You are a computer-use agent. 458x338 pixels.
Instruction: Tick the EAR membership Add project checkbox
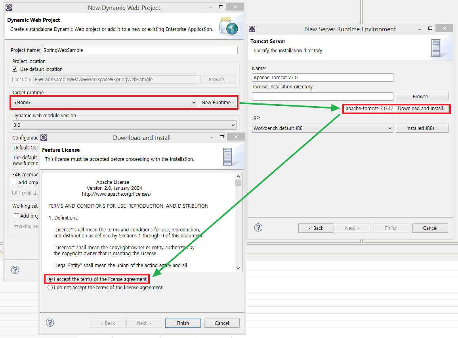click(x=14, y=183)
